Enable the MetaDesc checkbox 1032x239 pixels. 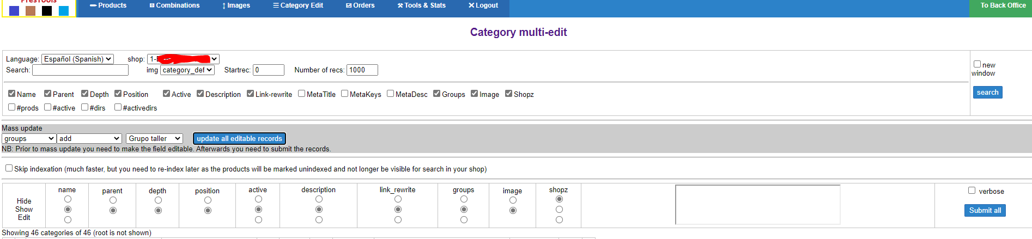(390, 94)
